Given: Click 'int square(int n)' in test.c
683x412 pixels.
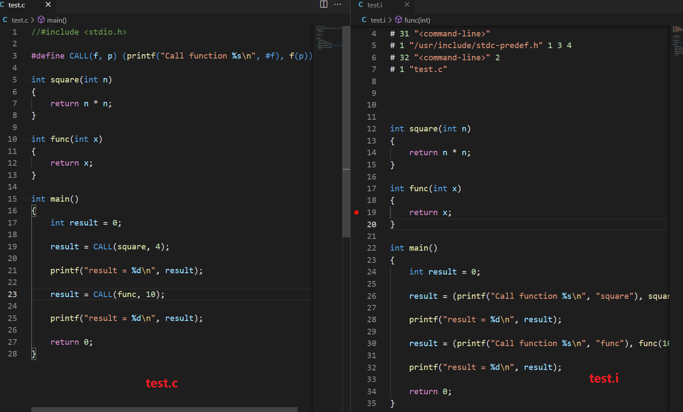Looking at the screenshot, I should (x=72, y=80).
